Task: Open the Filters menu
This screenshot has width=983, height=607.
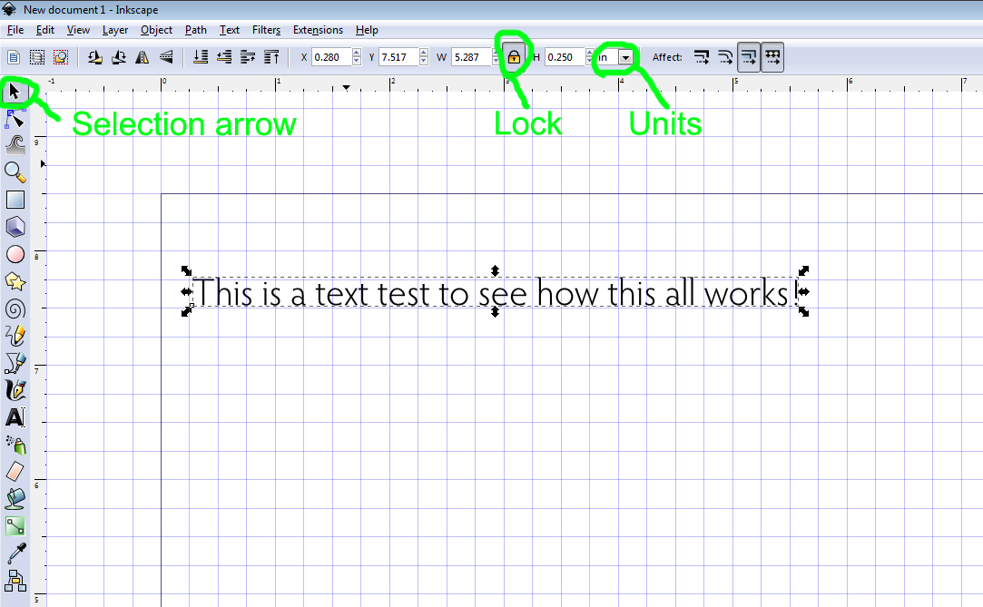Action: pos(266,30)
